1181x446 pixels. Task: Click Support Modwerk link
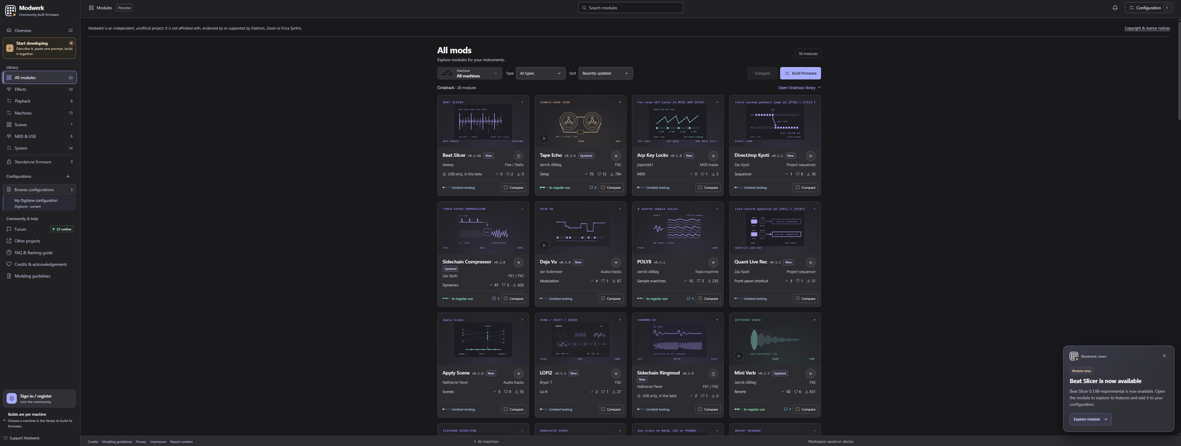point(21,438)
